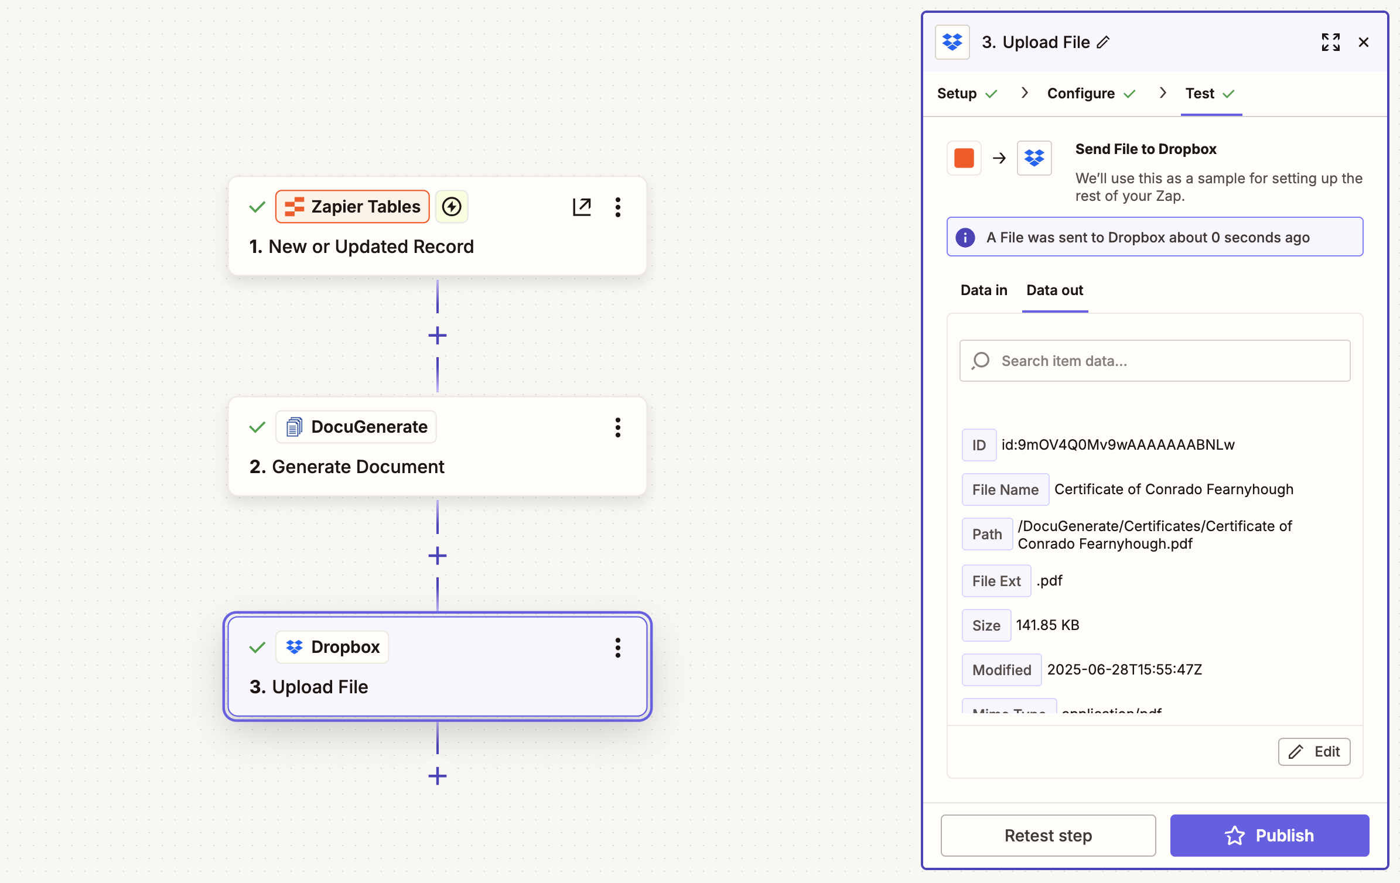Image resolution: width=1400 pixels, height=883 pixels.
Task: Add step after Upload File
Action: (x=438, y=776)
